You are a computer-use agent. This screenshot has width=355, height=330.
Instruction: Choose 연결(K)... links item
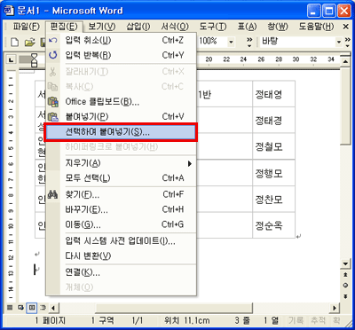[x=122, y=272]
